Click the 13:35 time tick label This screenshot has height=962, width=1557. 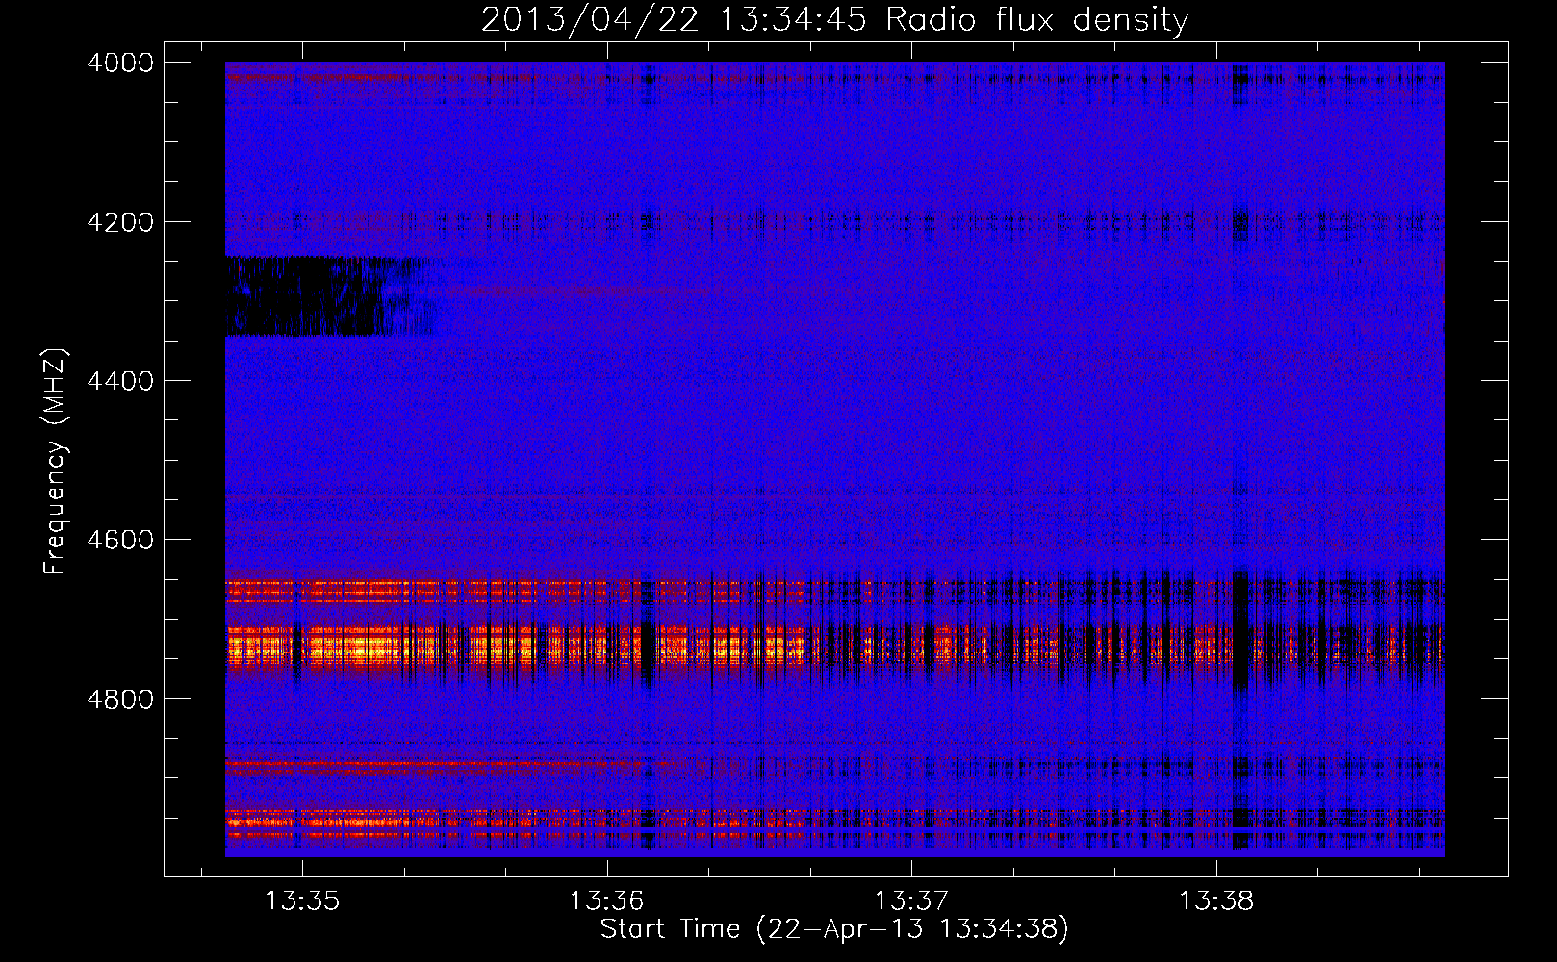click(x=302, y=901)
